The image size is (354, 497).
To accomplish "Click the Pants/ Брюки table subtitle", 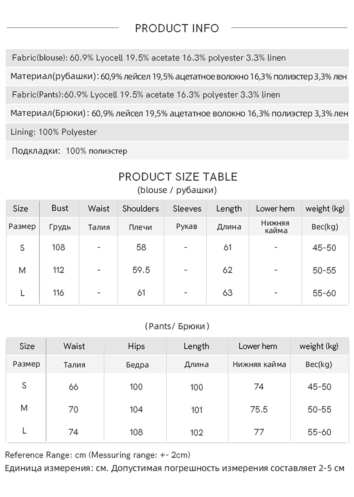I will (177, 326).
